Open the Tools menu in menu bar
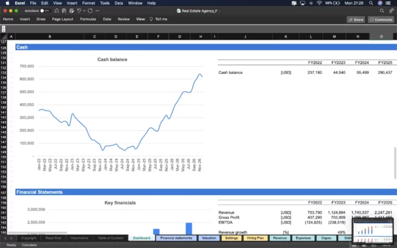This screenshot has height=248, width=397. (x=105, y=3)
